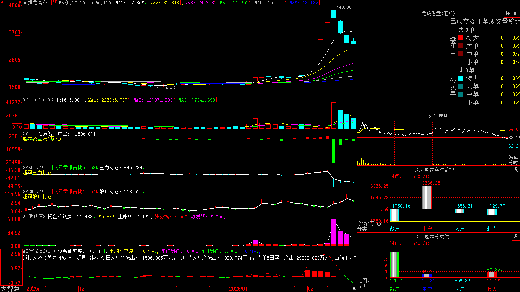Click the 散户 label in 深圳超赢实时监控

point(395,229)
